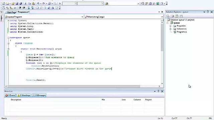Click the Add New Item icon
214x120 pixels.
tap(7, 4)
